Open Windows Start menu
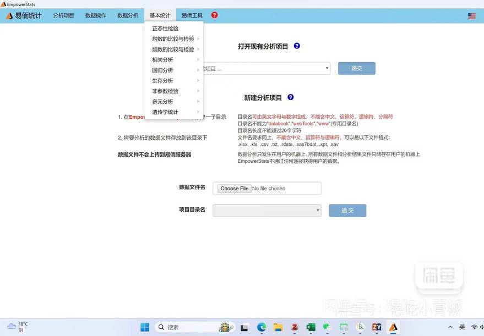Image resolution: width=484 pixels, height=336 pixels. pos(145,327)
